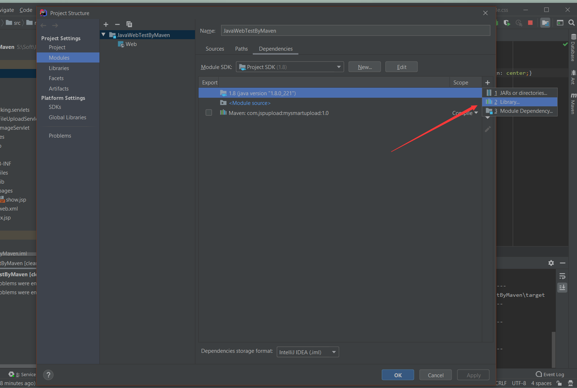The image size is (577, 388).
Task: Open the Ant tool window
Action: (573, 77)
